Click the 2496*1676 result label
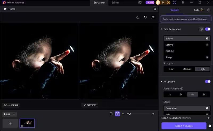The image size is (213, 131). pos(90,105)
